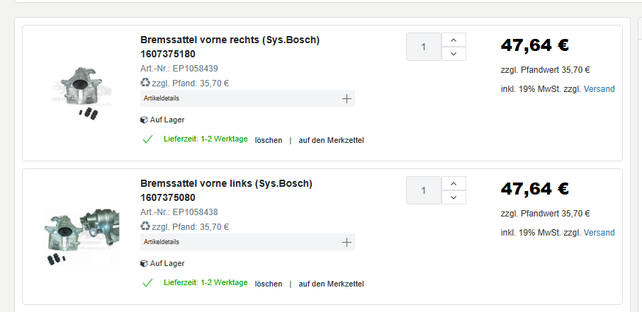
Task: Click the recycling Pfand icon of second item
Action: coord(145,226)
